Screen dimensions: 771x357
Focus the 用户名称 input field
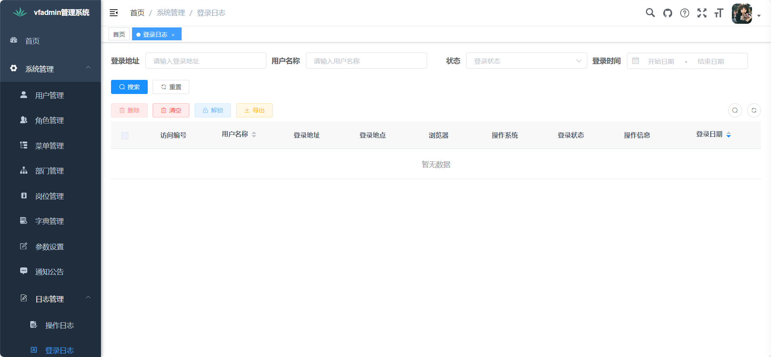click(x=367, y=61)
